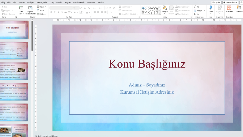This screenshot has width=243, height=137.
Task: Toggle underline (A) formatting
Action: tap(58, 12)
